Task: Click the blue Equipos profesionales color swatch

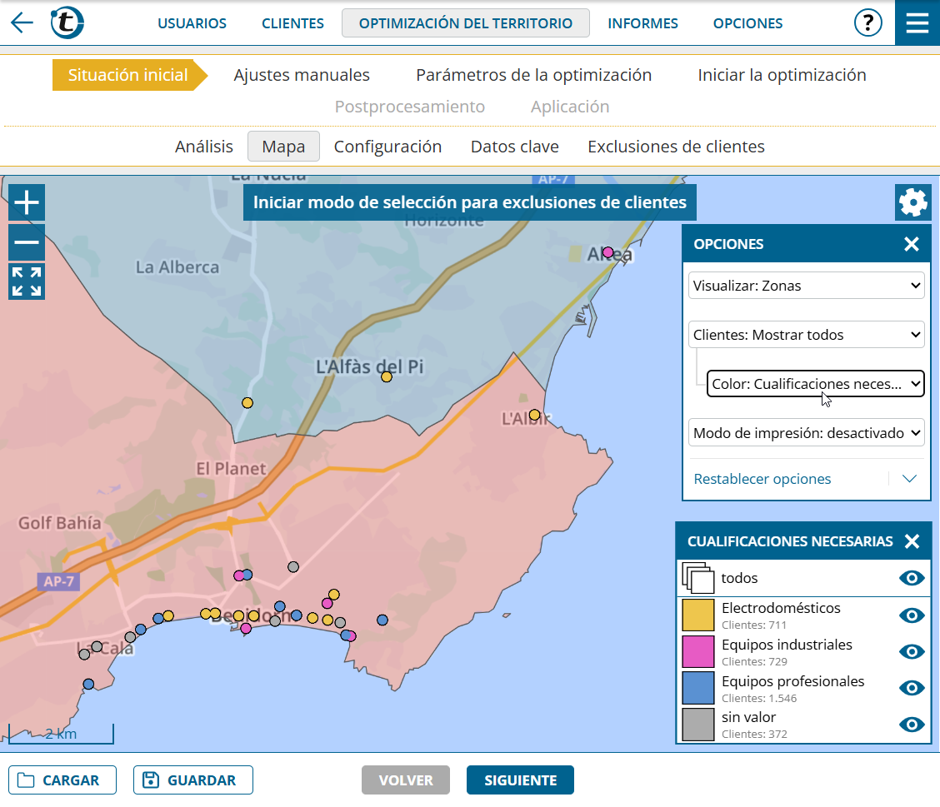Action: (x=698, y=688)
